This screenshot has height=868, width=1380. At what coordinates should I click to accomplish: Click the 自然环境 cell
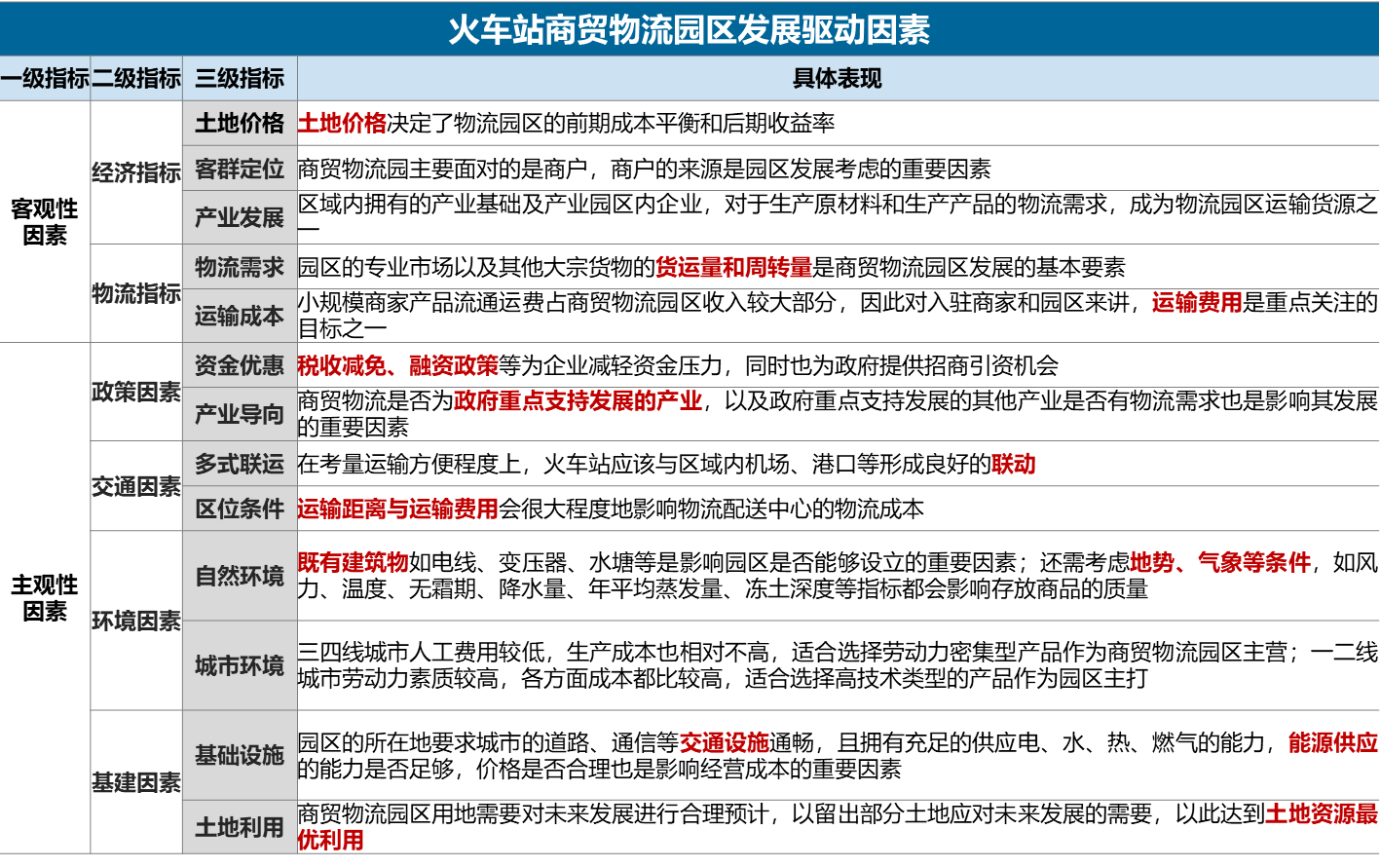pos(240,576)
